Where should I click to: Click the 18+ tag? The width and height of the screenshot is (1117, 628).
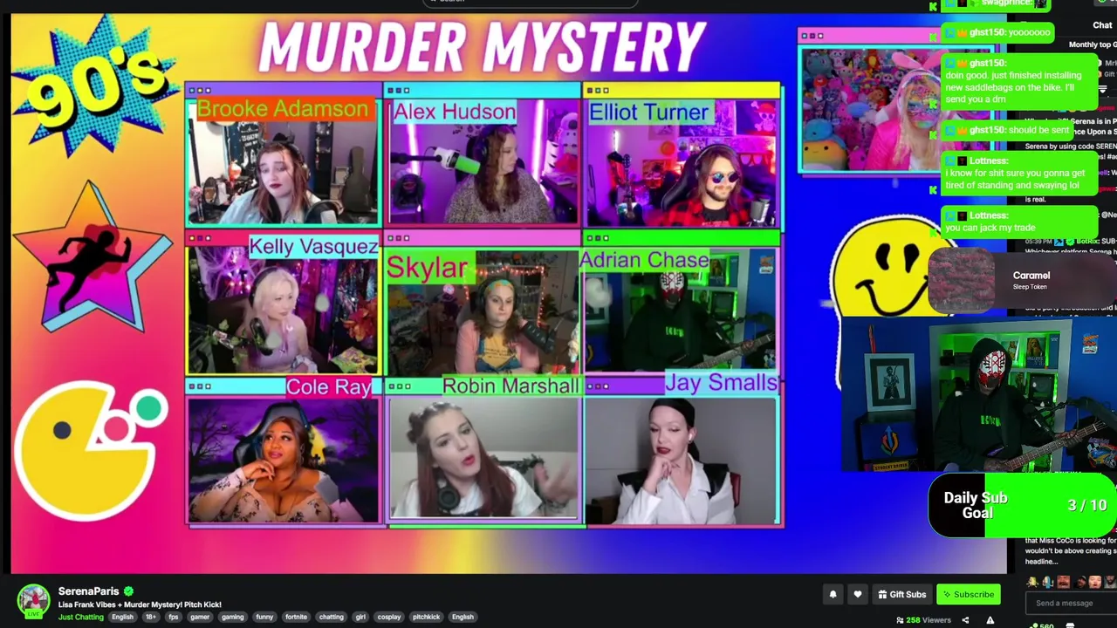(x=151, y=617)
